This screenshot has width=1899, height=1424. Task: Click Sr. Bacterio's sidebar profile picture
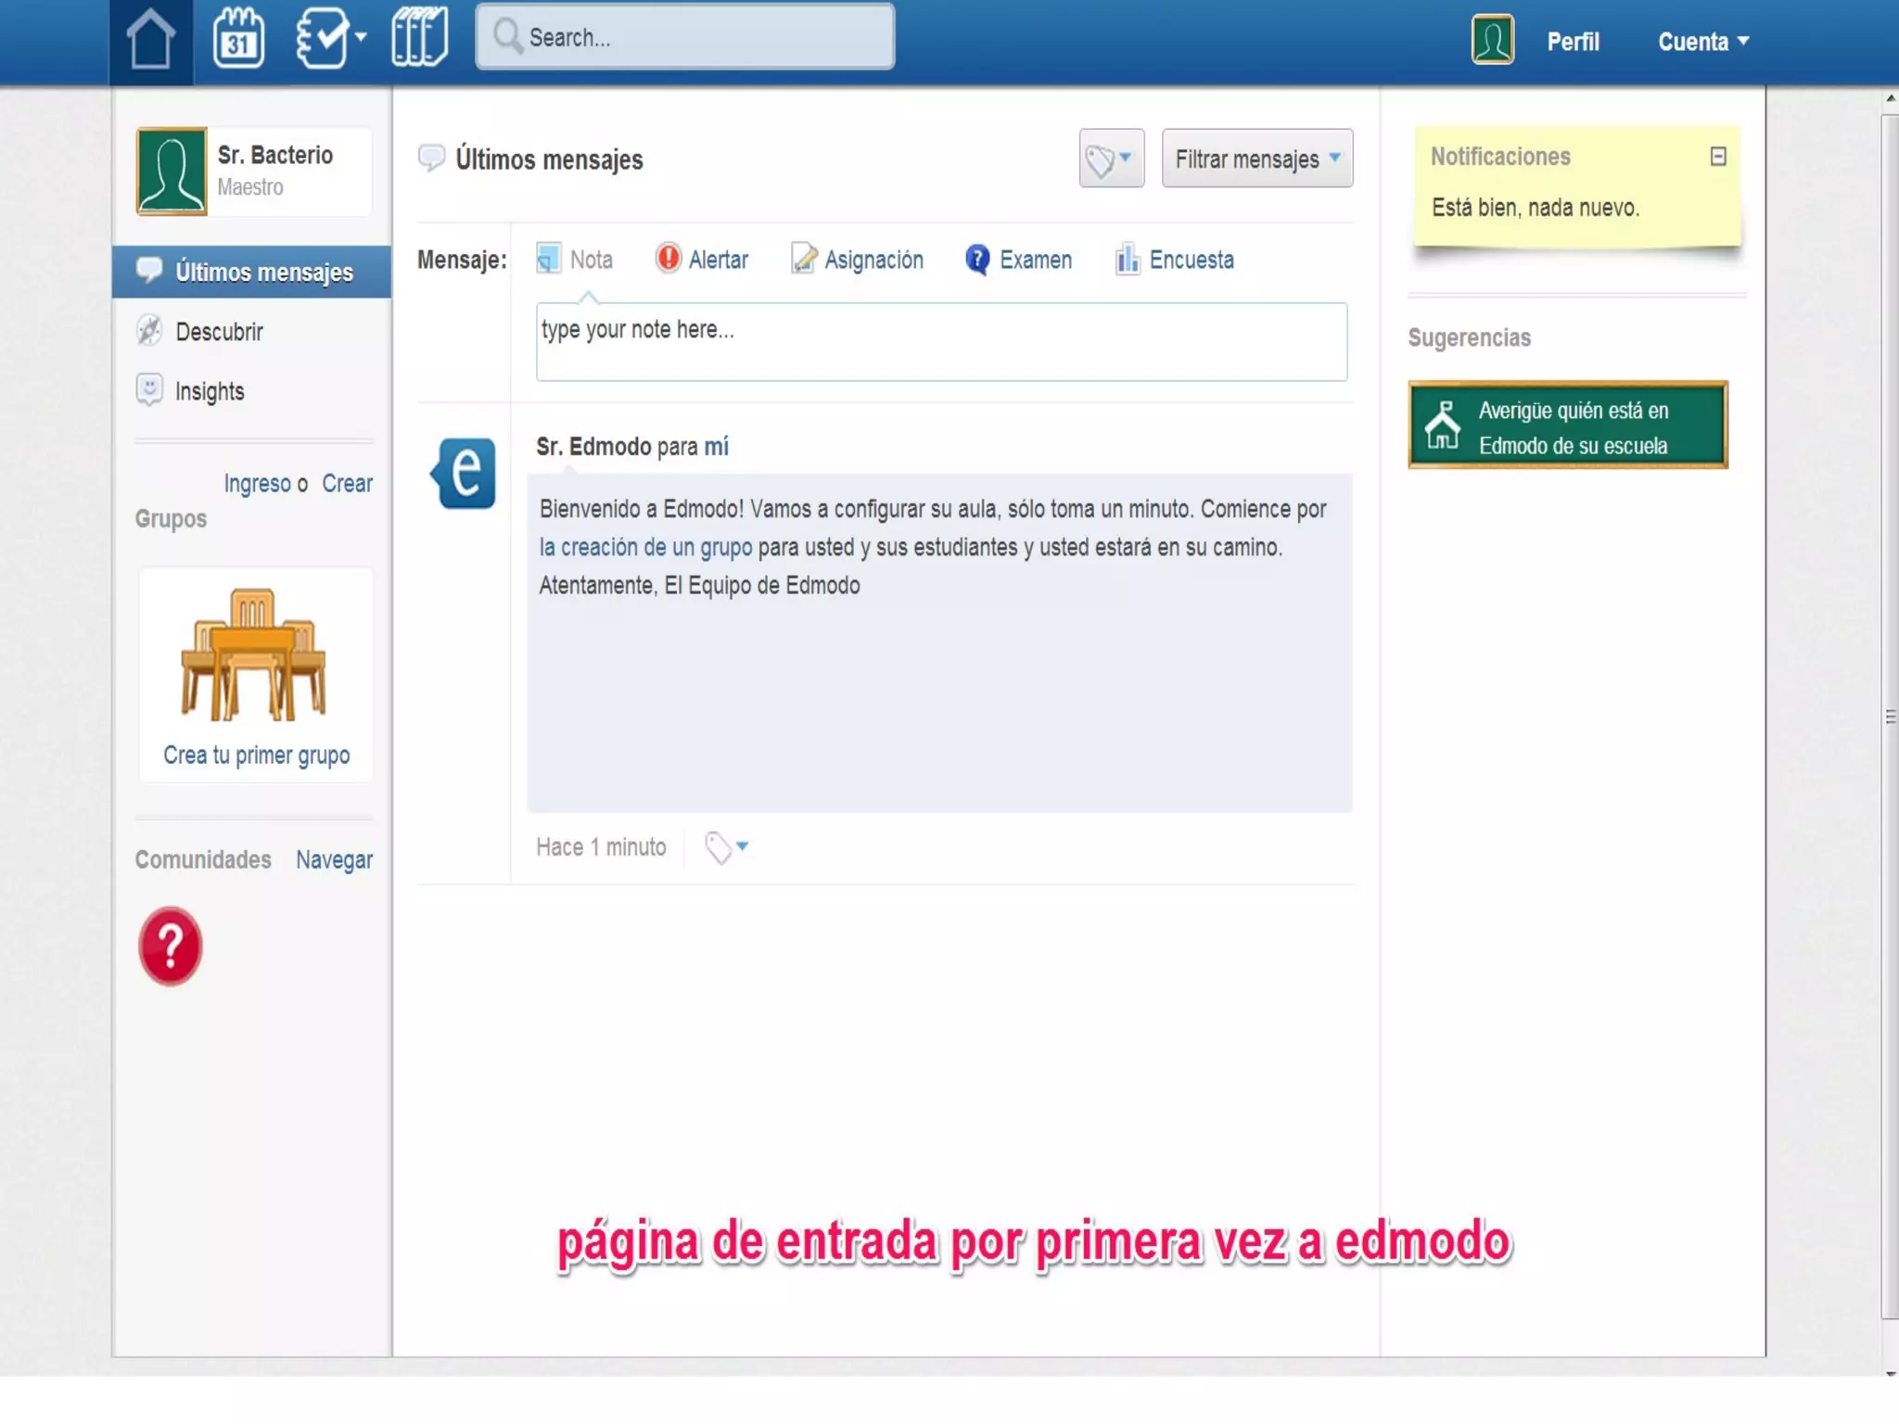(x=172, y=172)
